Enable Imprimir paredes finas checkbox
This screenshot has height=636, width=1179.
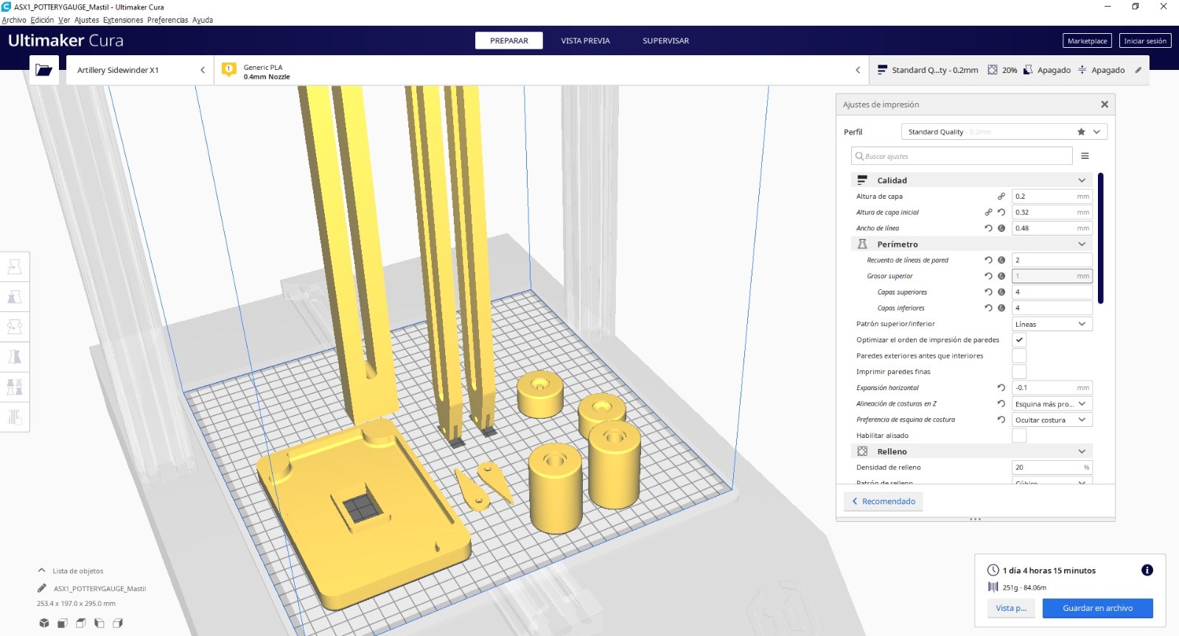1019,372
